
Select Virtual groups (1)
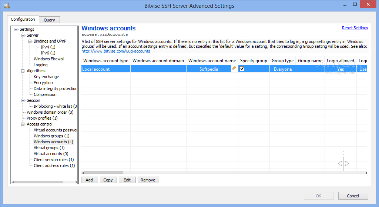49,148
